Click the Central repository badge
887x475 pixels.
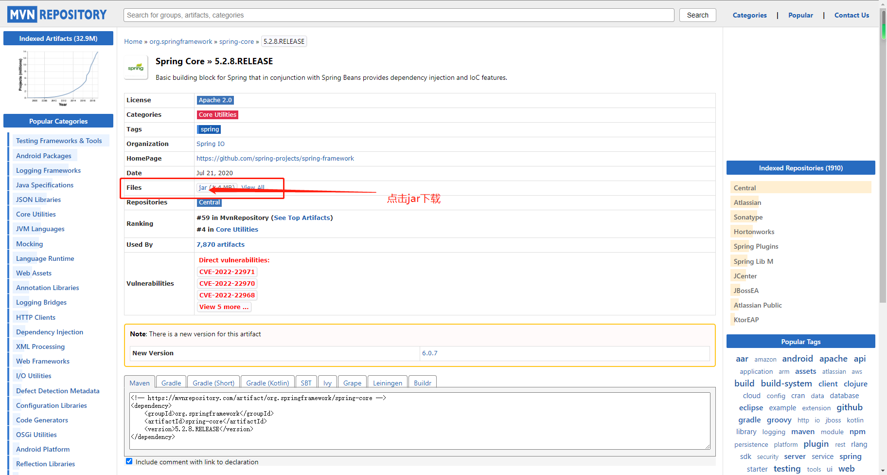click(x=209, y=202)
